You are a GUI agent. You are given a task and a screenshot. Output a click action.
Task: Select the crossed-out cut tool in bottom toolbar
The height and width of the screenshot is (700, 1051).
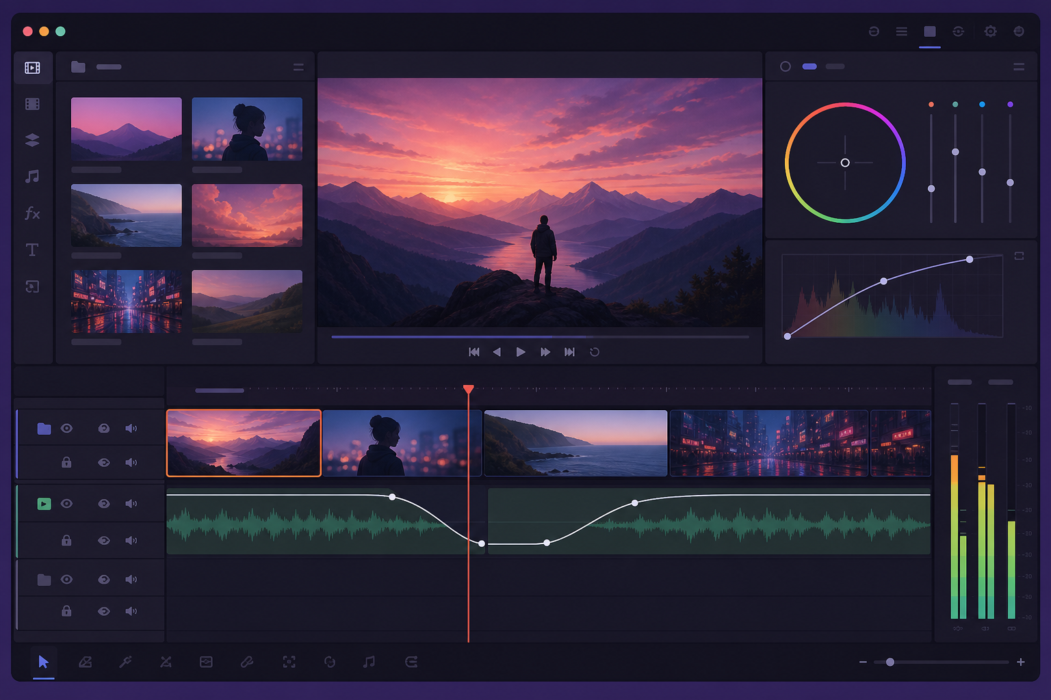click(166, 662)
